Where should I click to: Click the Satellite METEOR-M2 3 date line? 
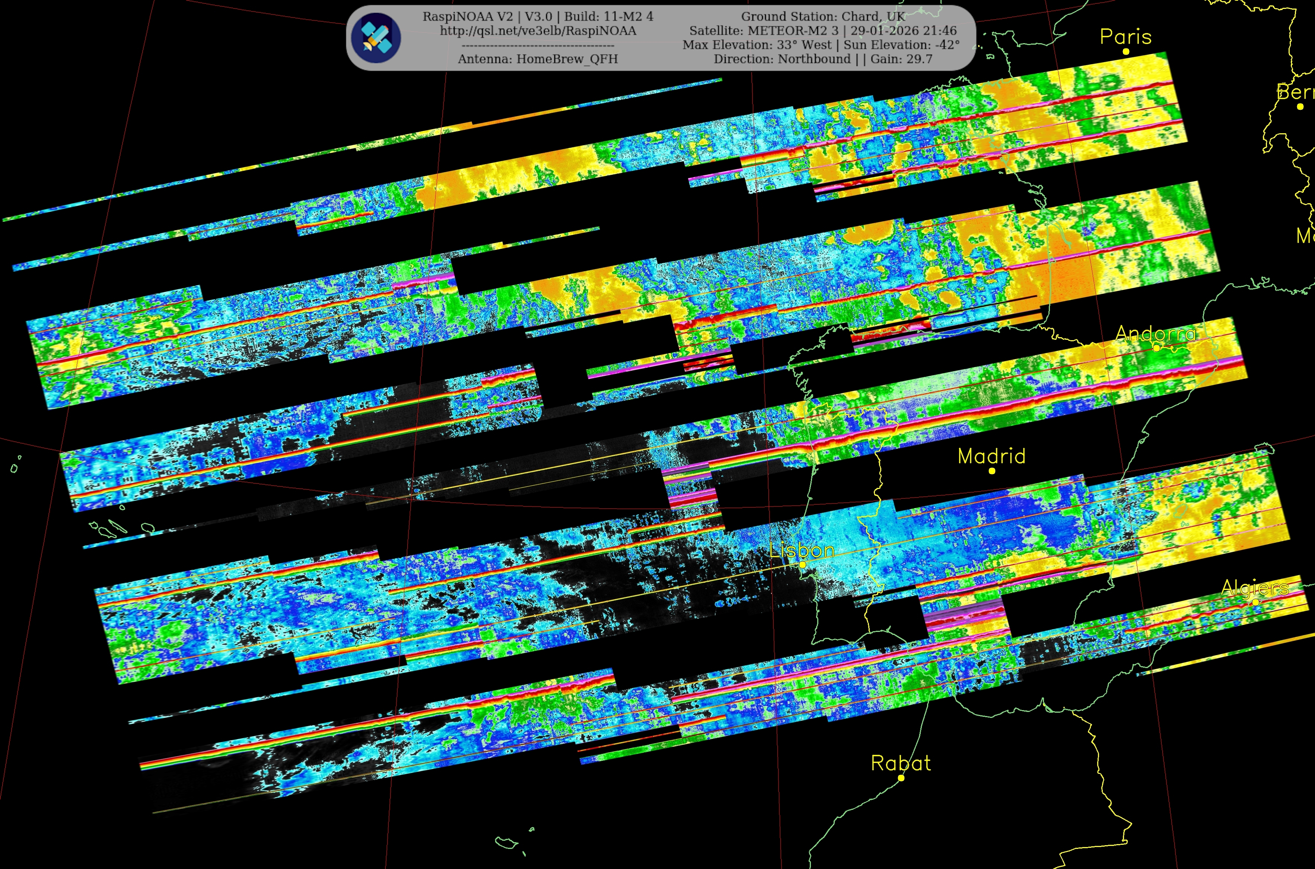coord(823,31)
